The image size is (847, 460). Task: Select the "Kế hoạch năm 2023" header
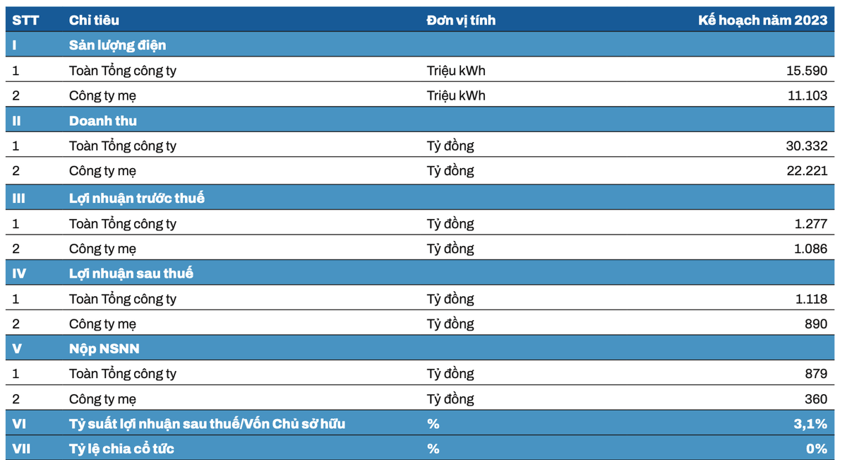(x=762, y=20)
